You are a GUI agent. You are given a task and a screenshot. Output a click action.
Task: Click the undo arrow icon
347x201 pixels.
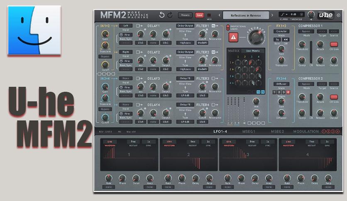[162, 15]
